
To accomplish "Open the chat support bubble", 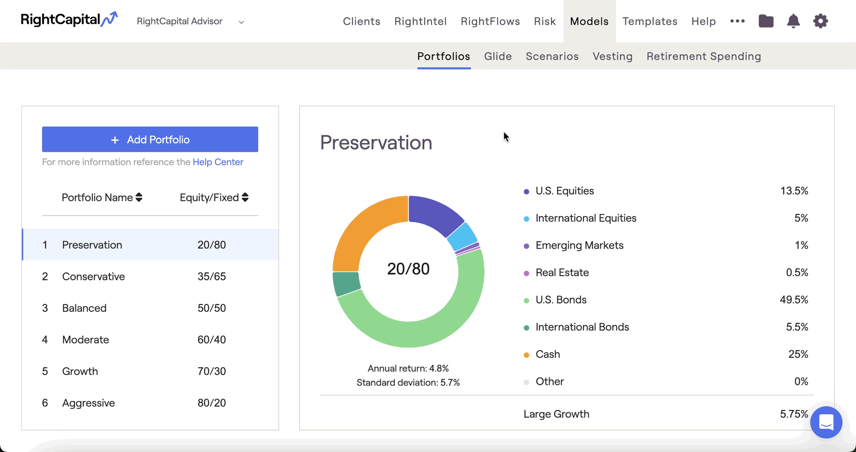I will 826,422.
